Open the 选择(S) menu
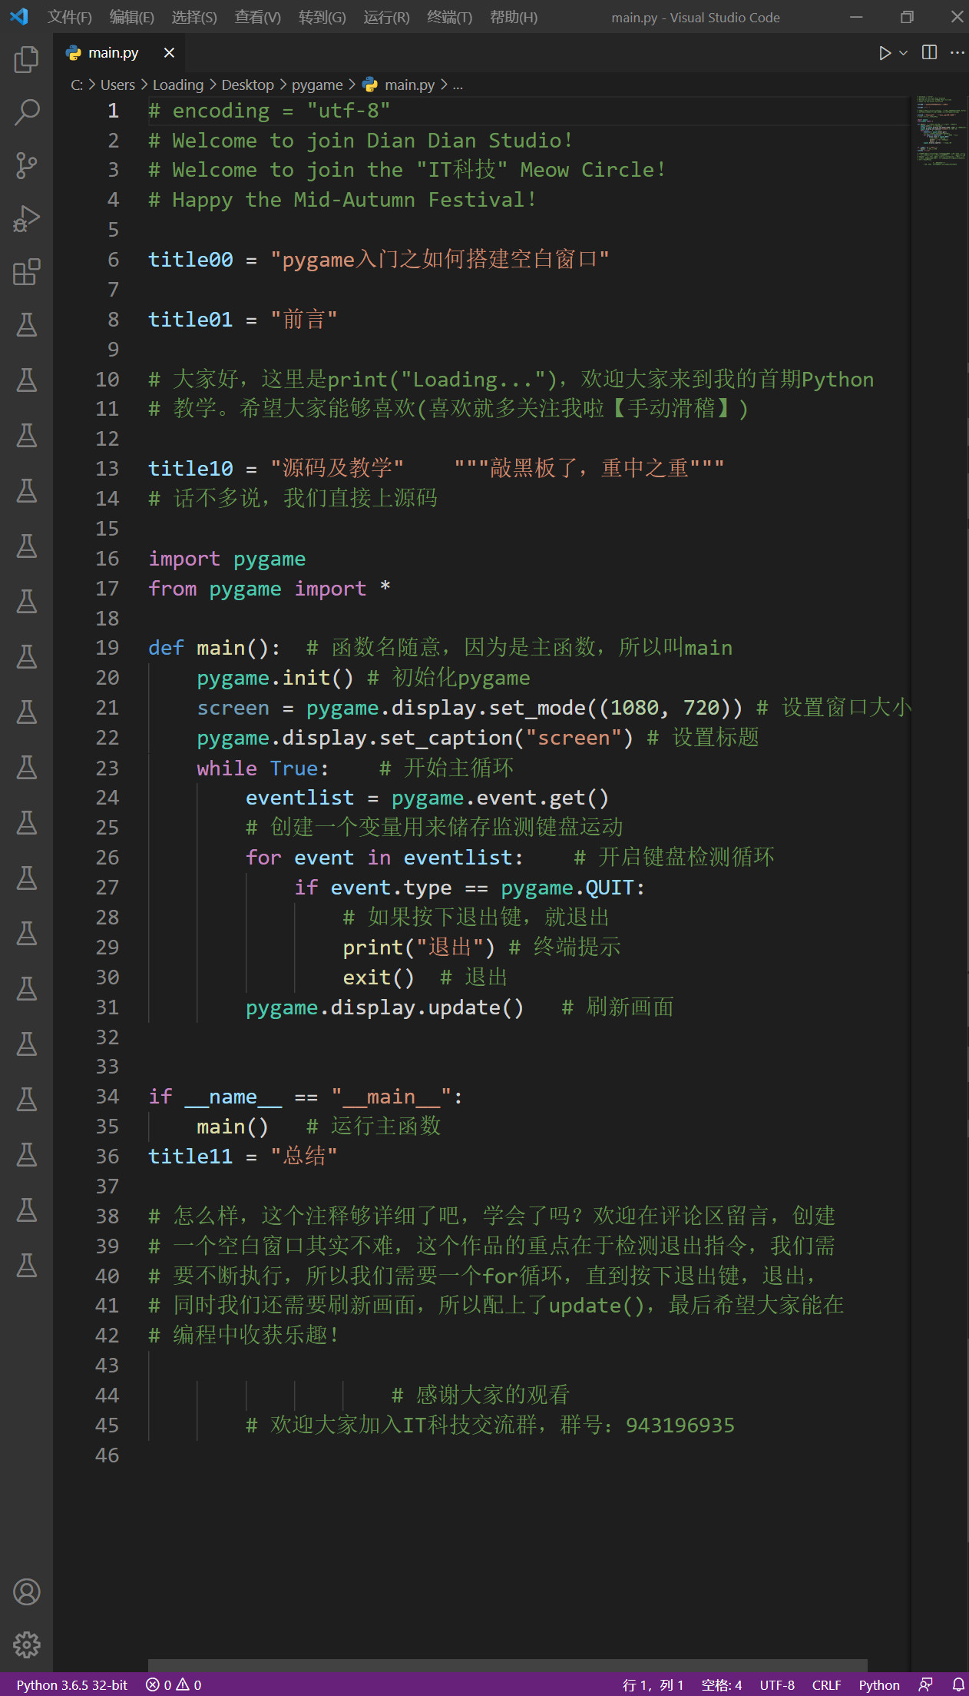 193,17
